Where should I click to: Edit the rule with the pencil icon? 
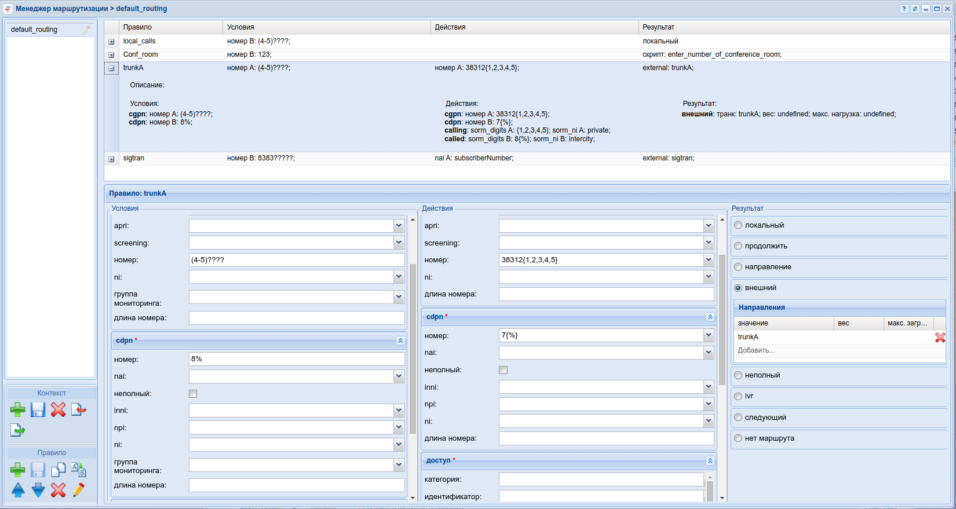(78, 490)
